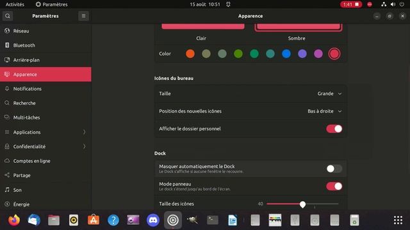Screen dimensions: 410x230
Task: Click the volume icon in system tray
Action: 393,4
